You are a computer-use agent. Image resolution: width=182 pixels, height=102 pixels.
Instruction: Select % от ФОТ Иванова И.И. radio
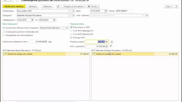(71, 34)
